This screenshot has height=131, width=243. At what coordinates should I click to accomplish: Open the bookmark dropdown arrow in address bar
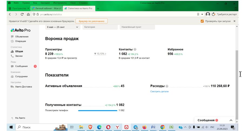(x=202, y=14)
